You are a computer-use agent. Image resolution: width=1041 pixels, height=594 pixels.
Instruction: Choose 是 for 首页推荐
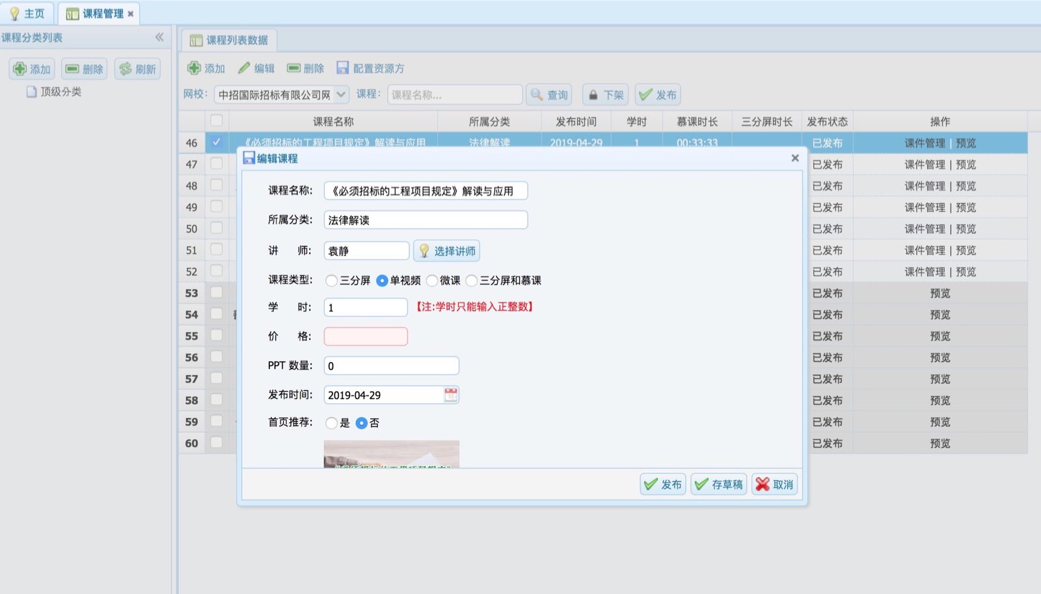tap(332, 423)
